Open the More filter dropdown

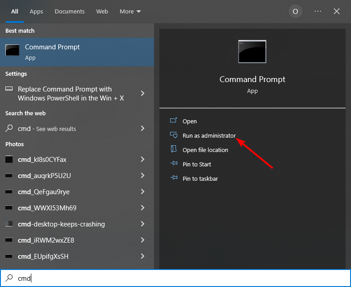[x=130, y=12]
